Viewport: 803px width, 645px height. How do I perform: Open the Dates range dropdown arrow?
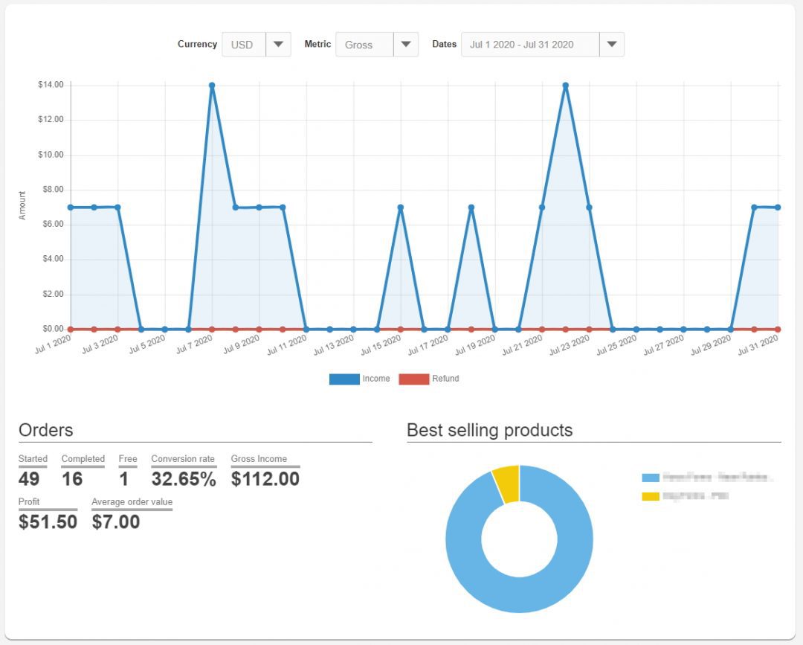tap(611, 45)
